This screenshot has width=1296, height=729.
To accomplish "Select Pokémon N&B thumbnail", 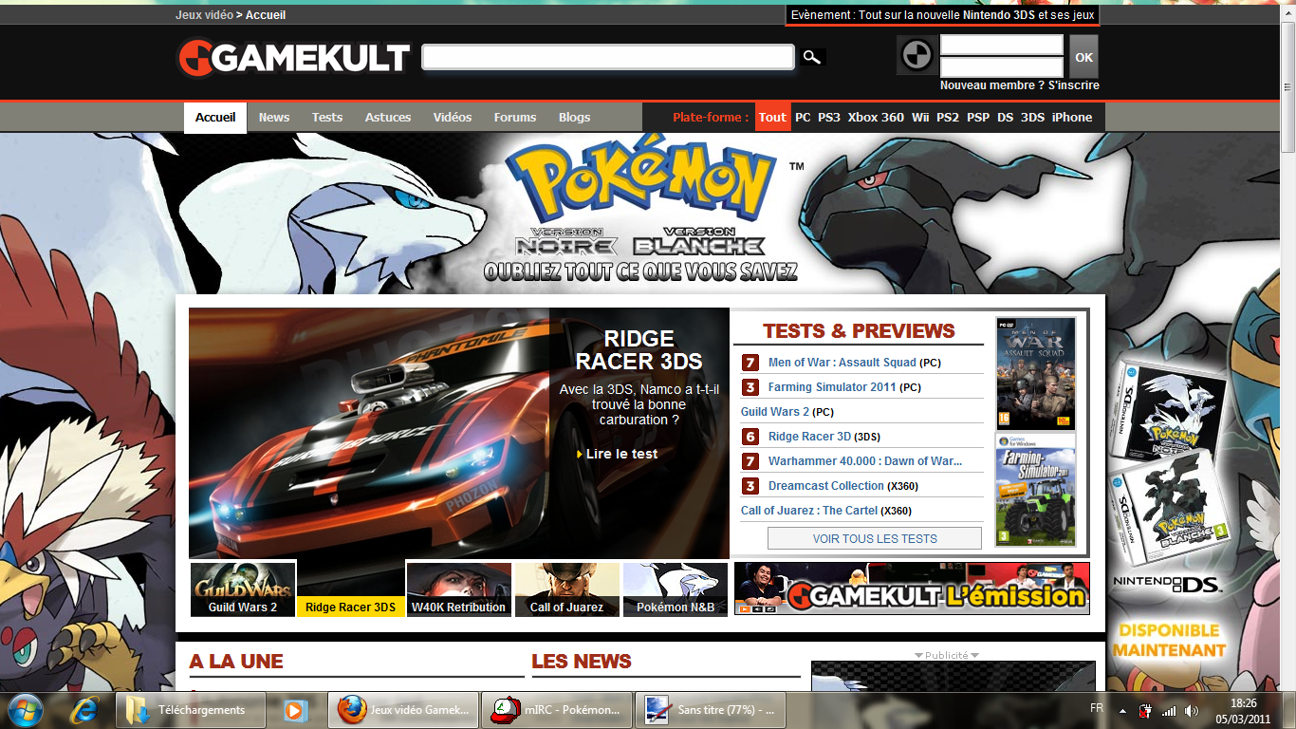I will [x=676, y=589].
